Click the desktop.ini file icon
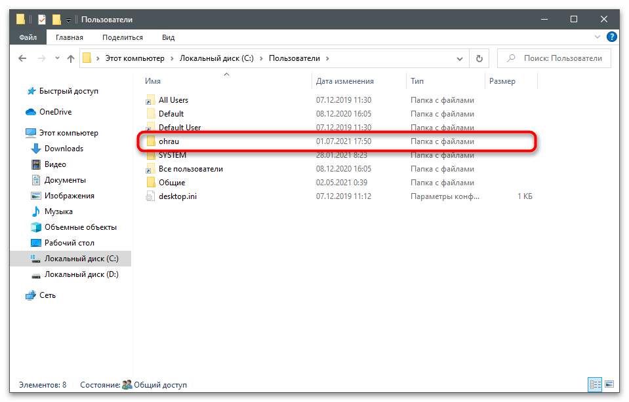629x402 pixels. (150, 196)
